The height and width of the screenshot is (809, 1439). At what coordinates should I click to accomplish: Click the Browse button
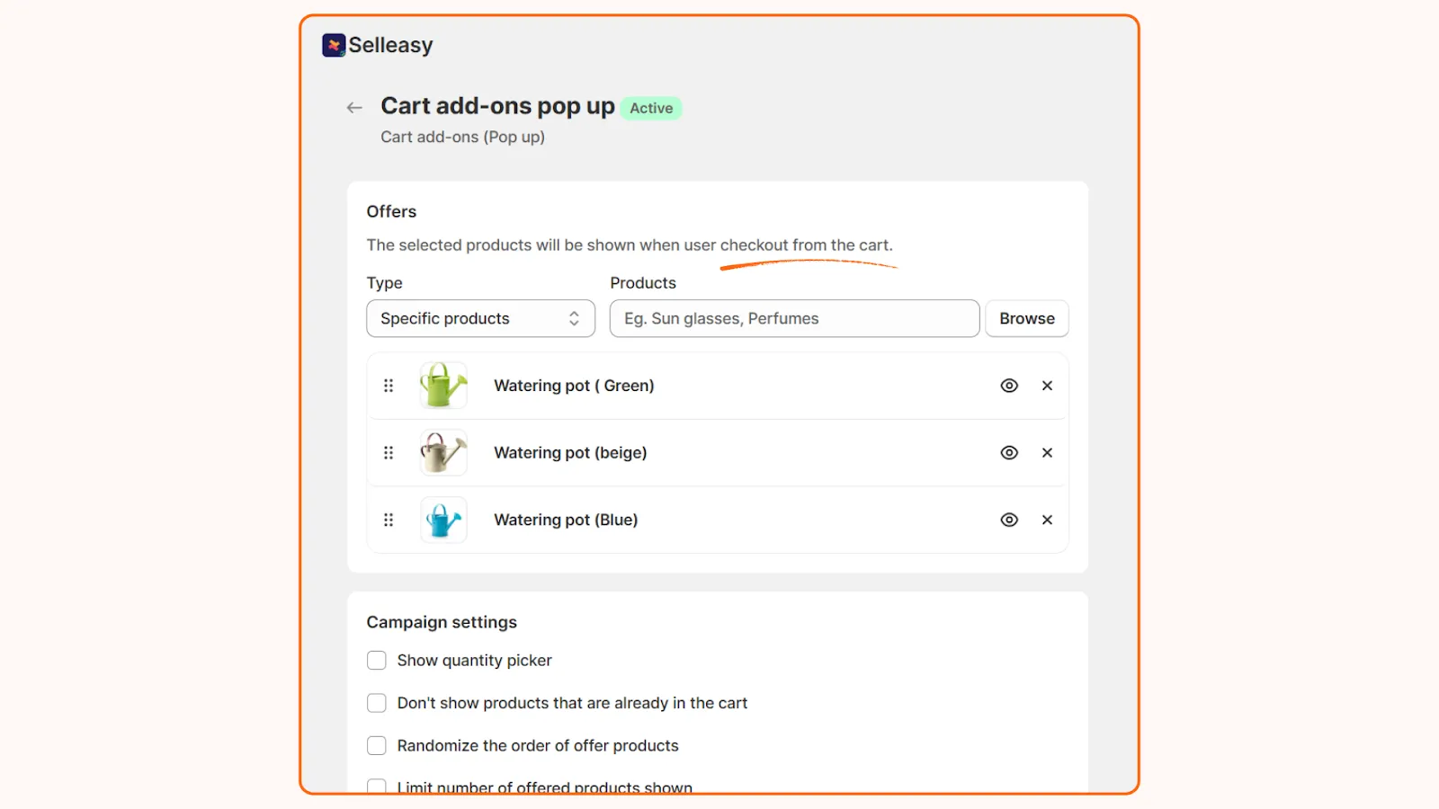pyautogui.click(x=1026, y=318)
